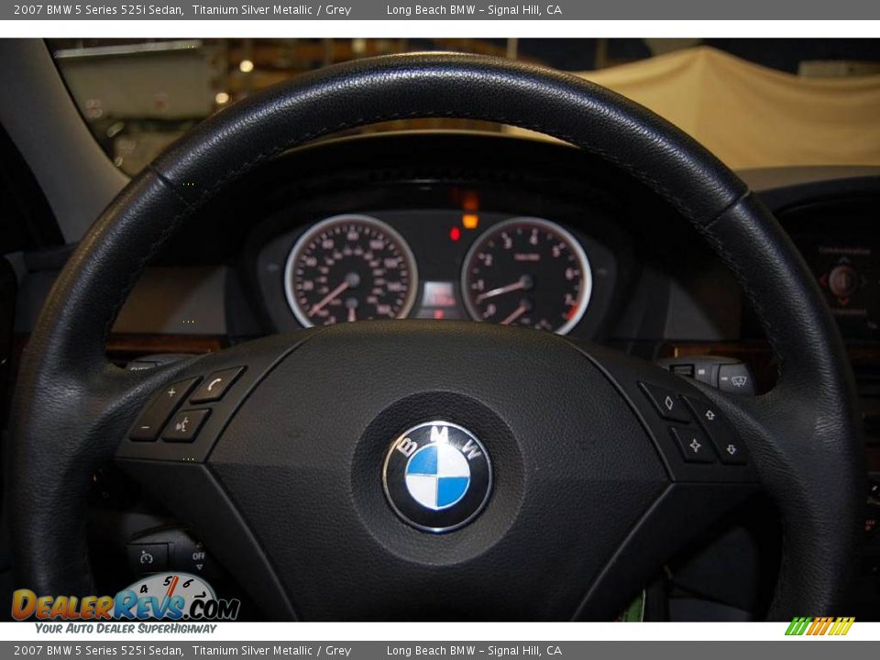
Task: Click the top caption '2007 BMW 5 Series 525i Sedan'
Action: (x=99, y=9)
